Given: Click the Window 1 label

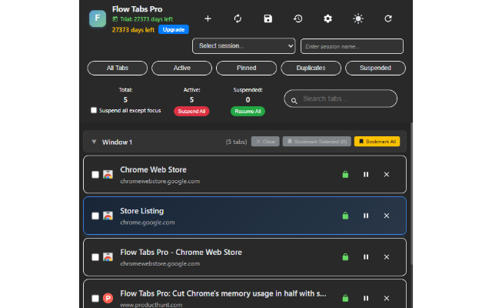Looking at the screenshot, I should (x=117, y=142).
